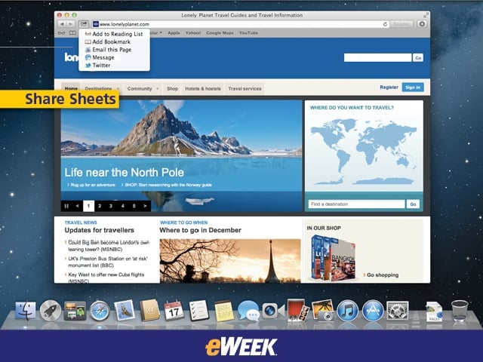Open the bookmarks book icon in bookmarks bar
The height and width of the screenshot is (362, 483).
[72, 33]
